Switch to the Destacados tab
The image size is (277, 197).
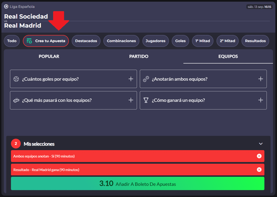coord(86,41)
